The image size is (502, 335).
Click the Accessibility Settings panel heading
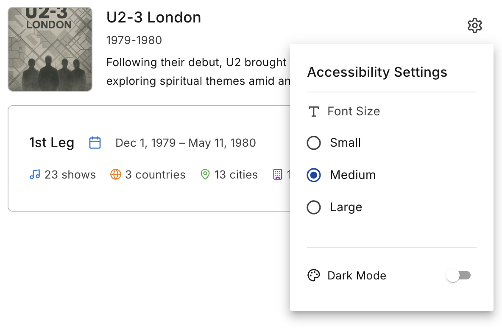[377, 72]
